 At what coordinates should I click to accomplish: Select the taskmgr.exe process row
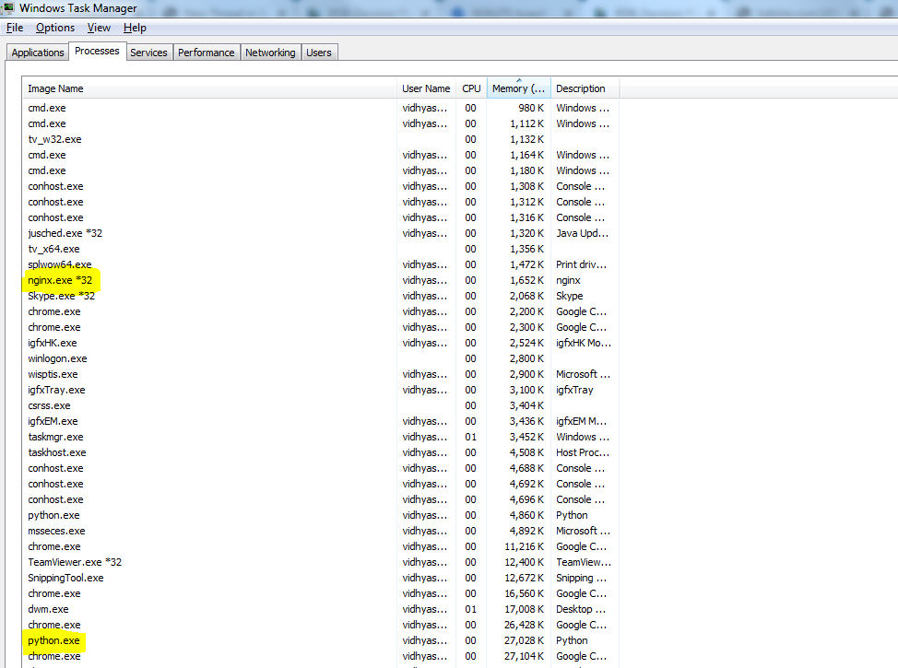click(x=55, y=437)
